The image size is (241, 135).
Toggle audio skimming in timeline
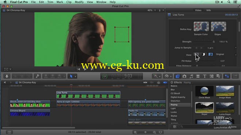[152, 83]
